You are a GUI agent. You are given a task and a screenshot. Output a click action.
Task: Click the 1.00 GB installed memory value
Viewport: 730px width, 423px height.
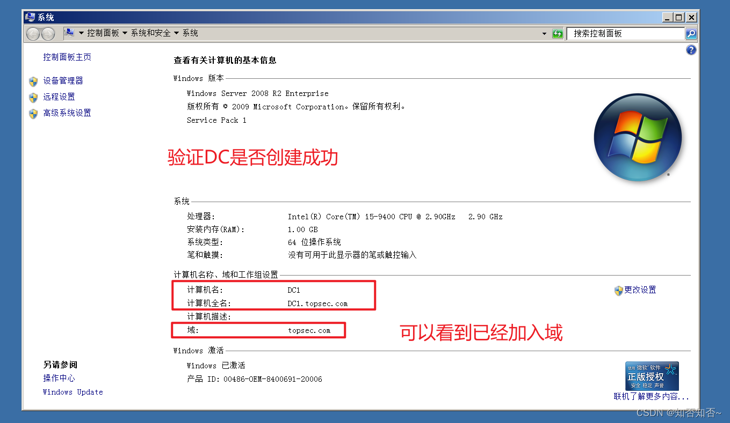click(x=303, y=229)
